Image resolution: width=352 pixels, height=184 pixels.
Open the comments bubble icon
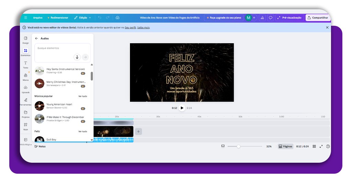(x=271, y=18)
